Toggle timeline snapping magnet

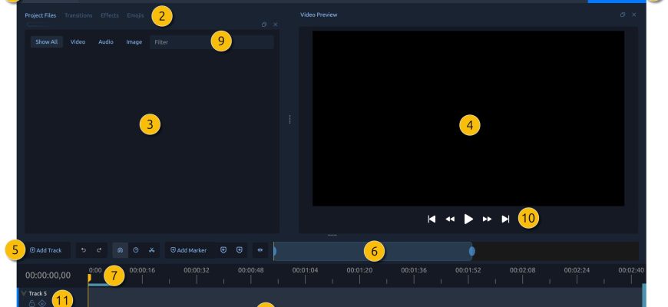(120, 250)
